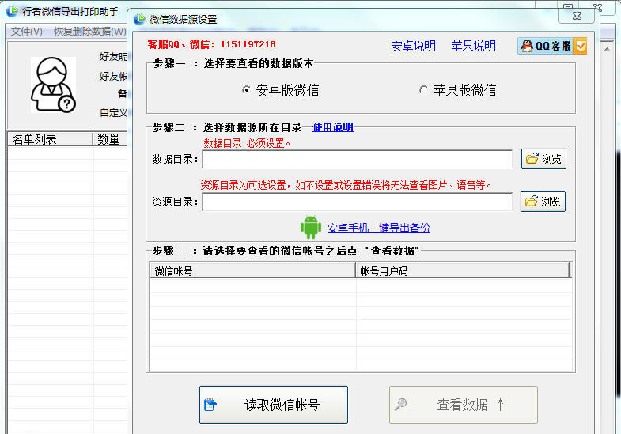Click into the 资源目录 input field

point(358,202)
